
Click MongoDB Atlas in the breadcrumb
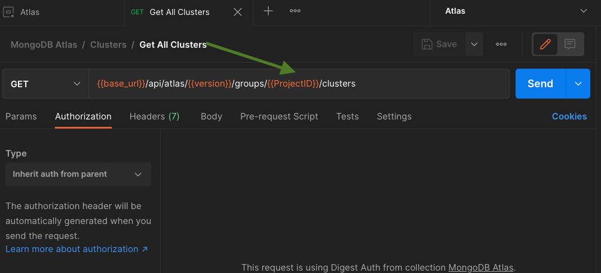pyautogui.click(x=44, y=45)
